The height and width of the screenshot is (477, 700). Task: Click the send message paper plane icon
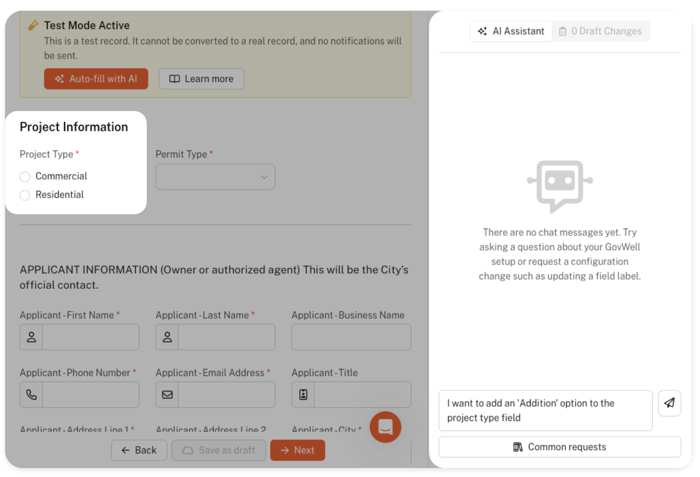point(669,403)
